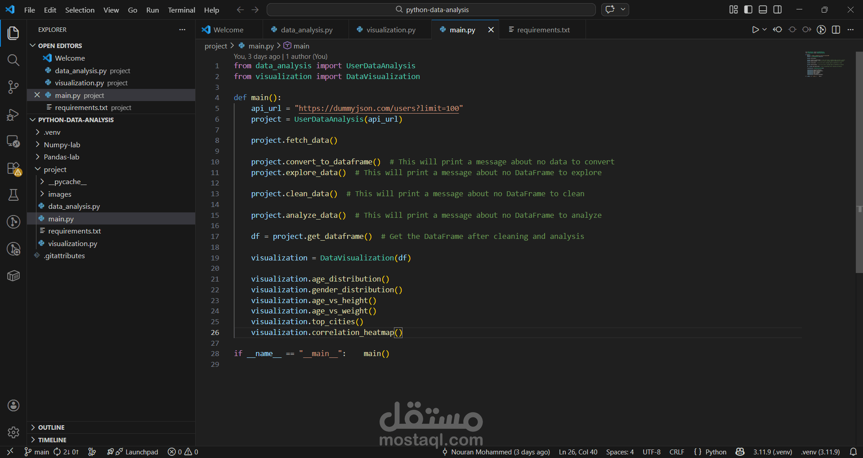Click the code minimap preview
Image resolution: width=863 pixels, height=458 pixels.
click(825, 64)
